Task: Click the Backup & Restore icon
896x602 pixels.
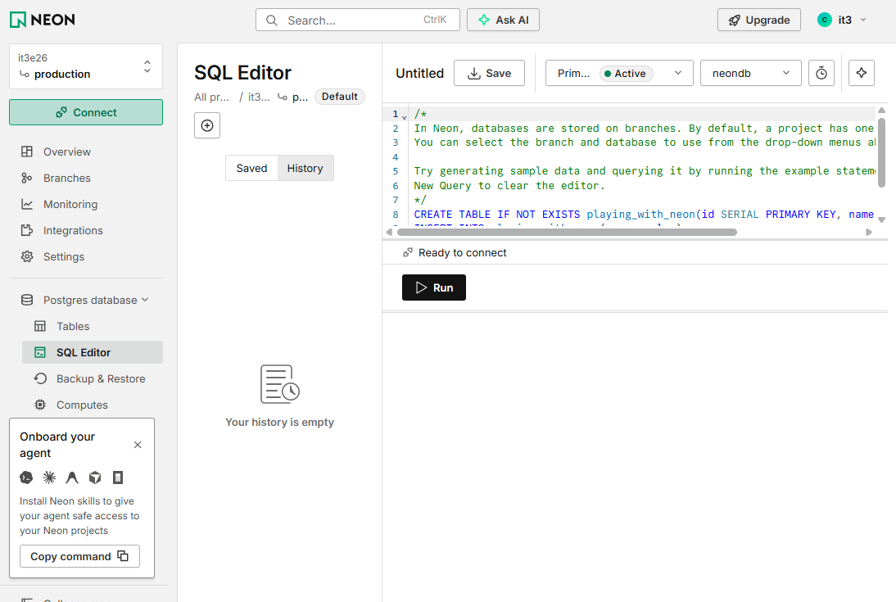Action: pos(40,378)
